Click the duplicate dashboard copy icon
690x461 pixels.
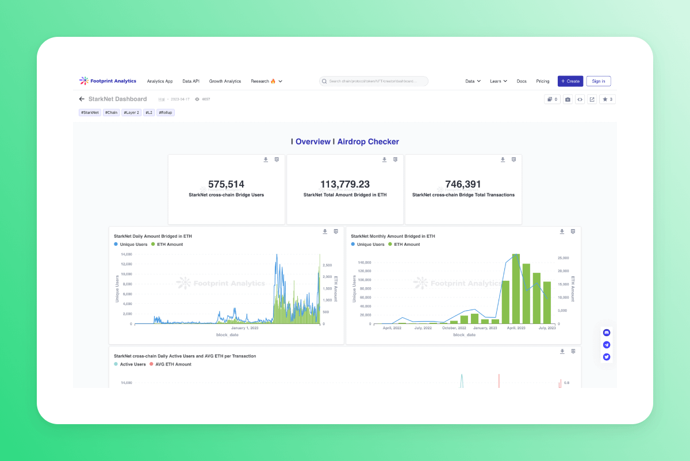pos(552,100)
